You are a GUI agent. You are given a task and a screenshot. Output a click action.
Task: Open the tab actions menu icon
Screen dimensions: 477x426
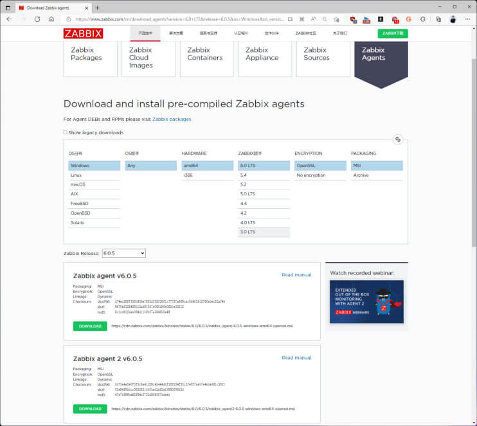(8, 8)
